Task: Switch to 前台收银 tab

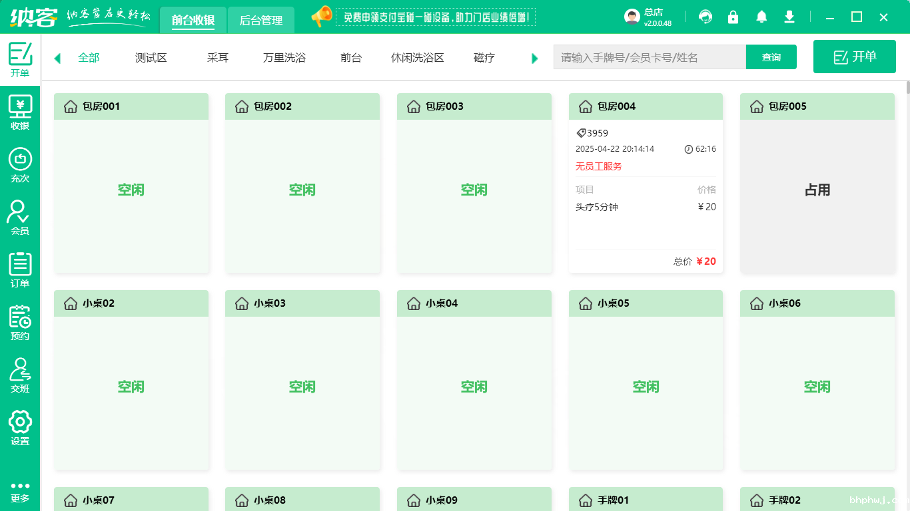Action: click(193, 20)
